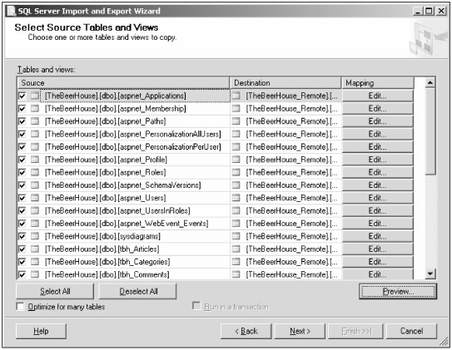Click the scroll down arrow of tables list
452x350 pixels.
tap(430, 274)
